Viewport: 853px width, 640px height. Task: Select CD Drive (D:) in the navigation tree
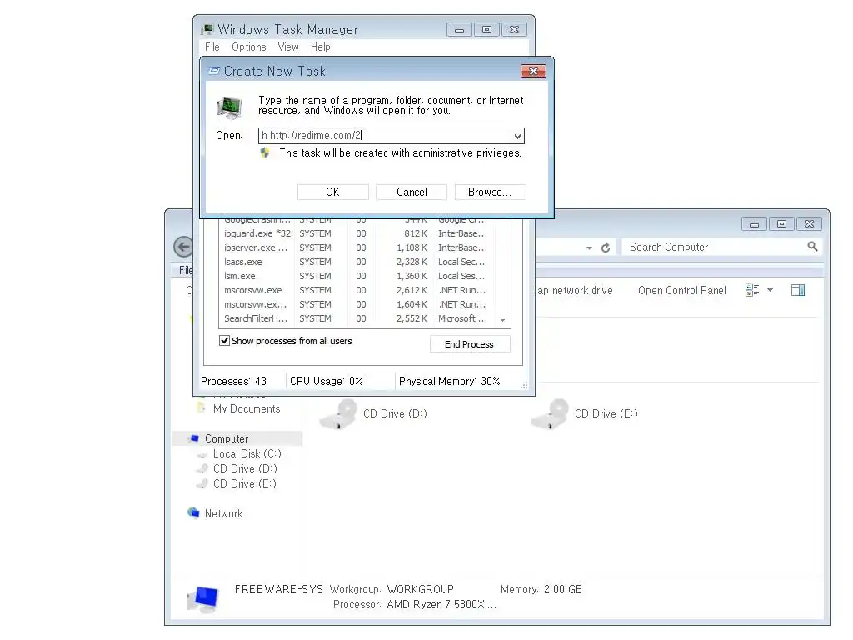point(245,468)
